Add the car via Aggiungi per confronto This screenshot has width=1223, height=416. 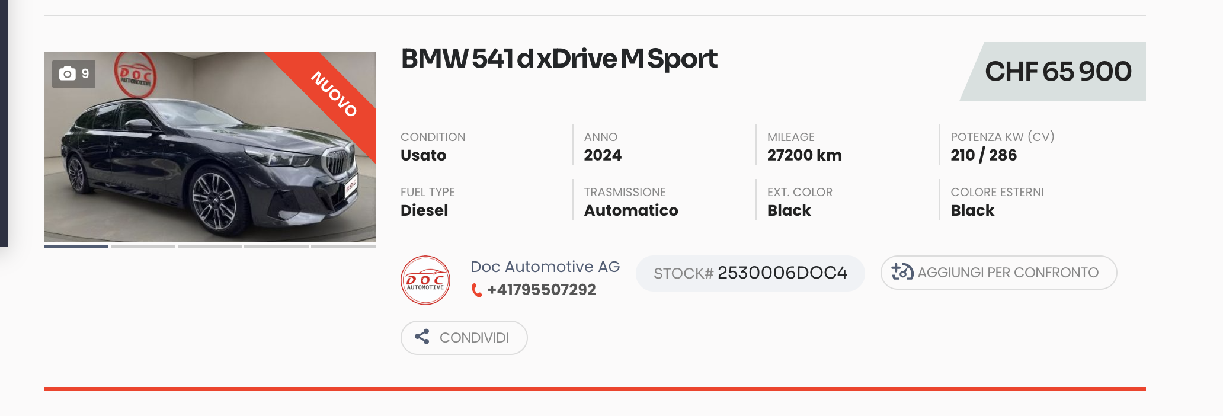point(998,273)
